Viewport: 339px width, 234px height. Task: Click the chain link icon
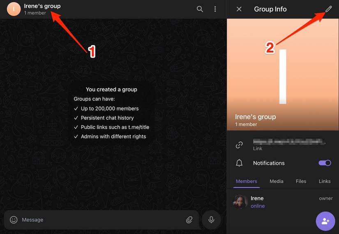[239, 145]
